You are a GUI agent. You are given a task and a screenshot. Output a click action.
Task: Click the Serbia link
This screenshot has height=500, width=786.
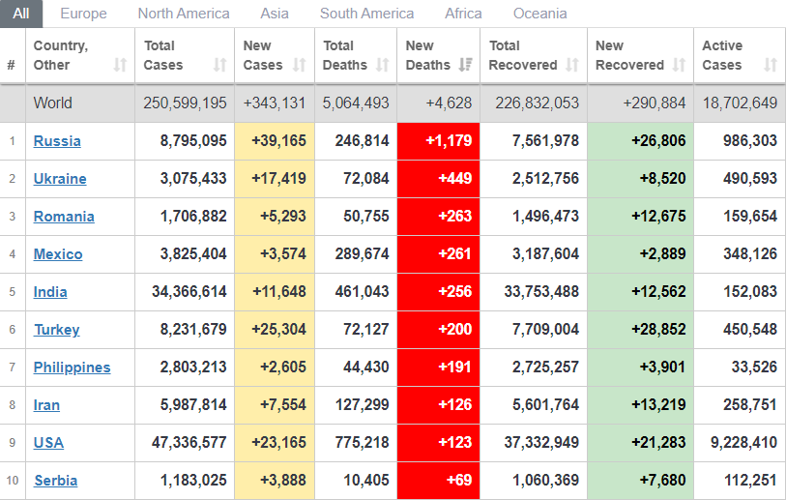[55, 481]
